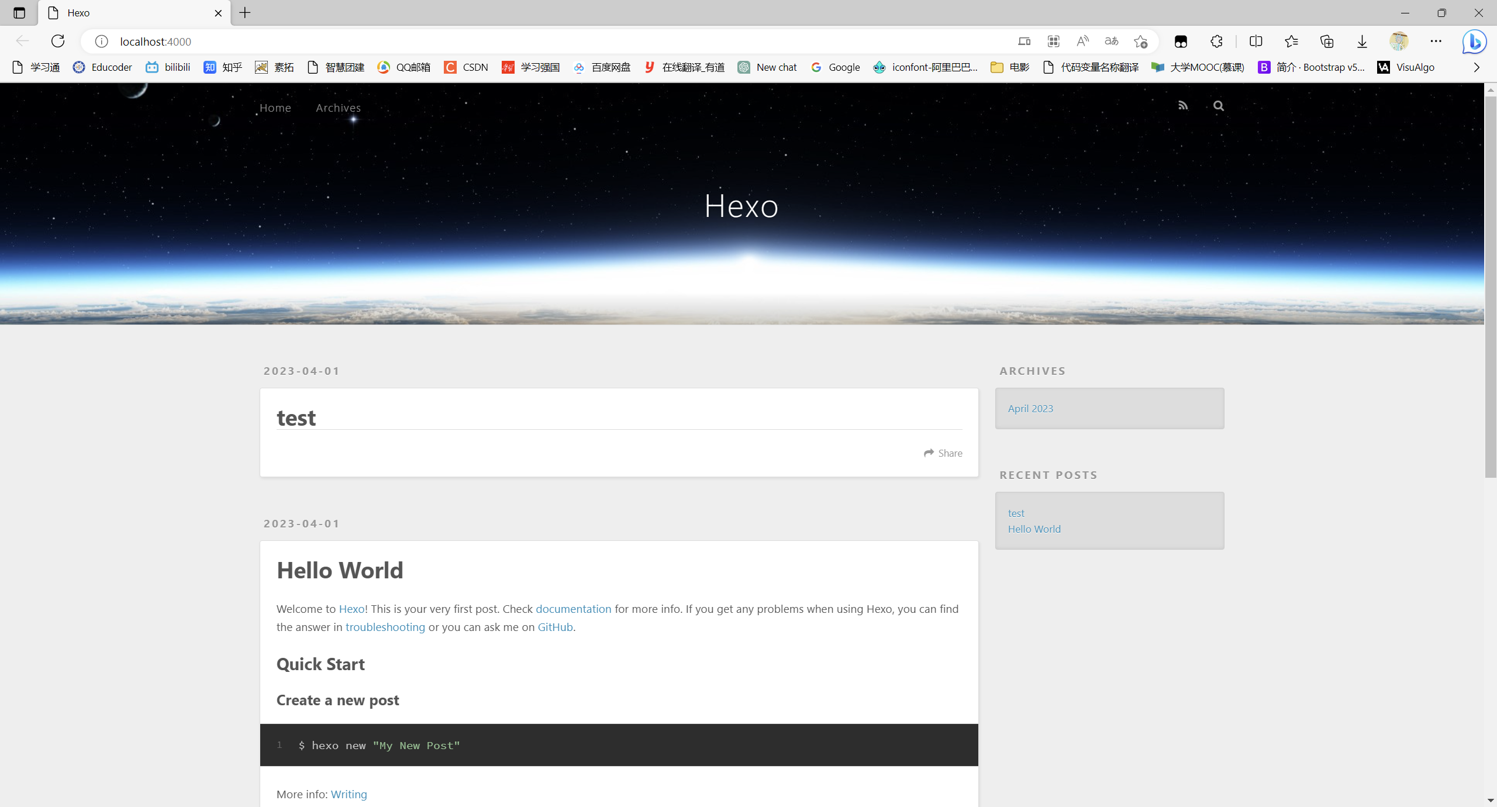
Task: Open the 代码变量名称翻译 bookmark
Action: pyautogui.click(x=1091, y=67)
